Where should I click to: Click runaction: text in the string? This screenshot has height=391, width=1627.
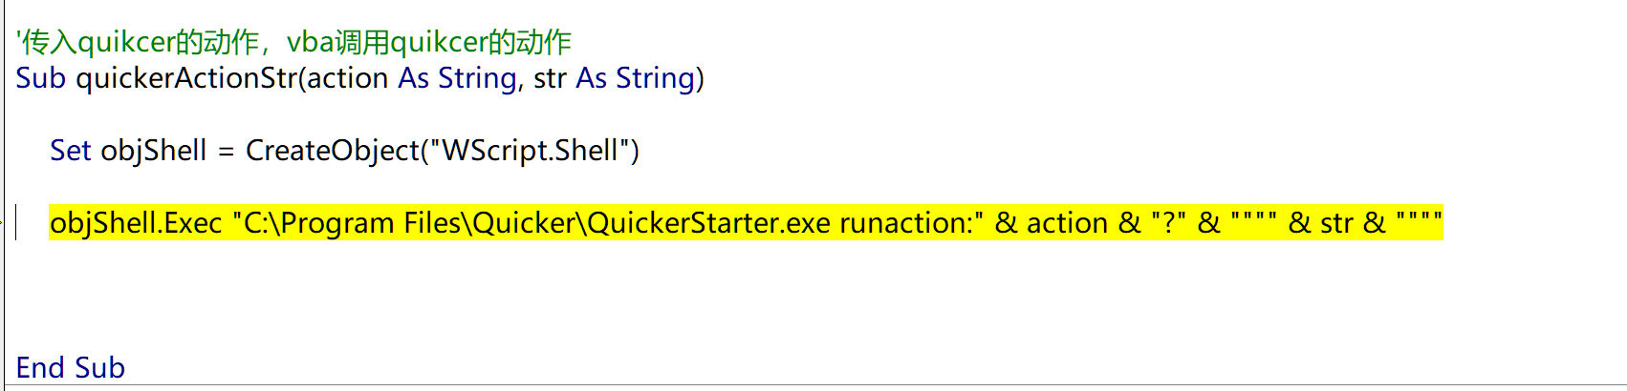(907, 223)
